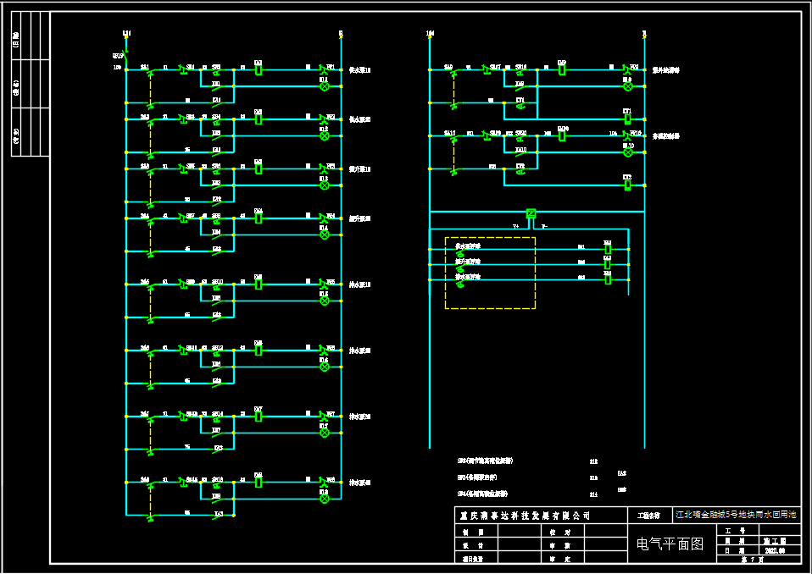Select the HL4 indicator lamp symbol
This screenshot has width=812, height=574.
[x=325, y=235]
